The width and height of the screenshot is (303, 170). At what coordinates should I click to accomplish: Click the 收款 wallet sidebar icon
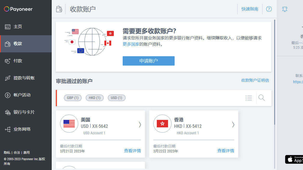pyautogui.click(x=8, y=44)
